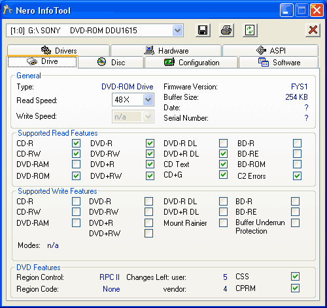This screenshot has height=308, width=327.
Task: Expand the SONY DVD-ROM drive selector
Action: pyautogui.click(x=178, y=30)
